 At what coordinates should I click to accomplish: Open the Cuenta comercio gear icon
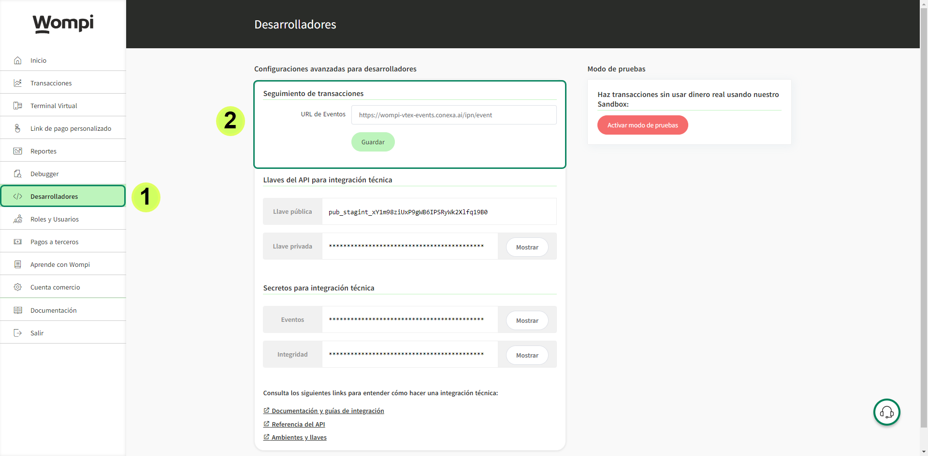coord(18,287)
